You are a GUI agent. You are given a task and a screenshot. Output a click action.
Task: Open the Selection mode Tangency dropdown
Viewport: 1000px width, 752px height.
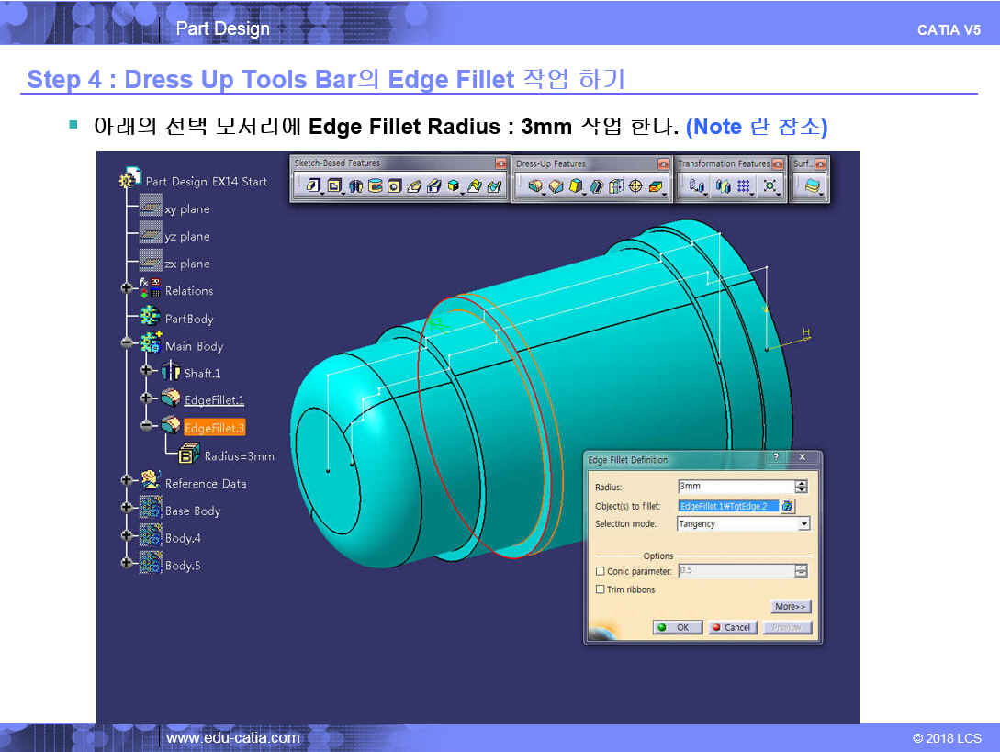point(803,524)
